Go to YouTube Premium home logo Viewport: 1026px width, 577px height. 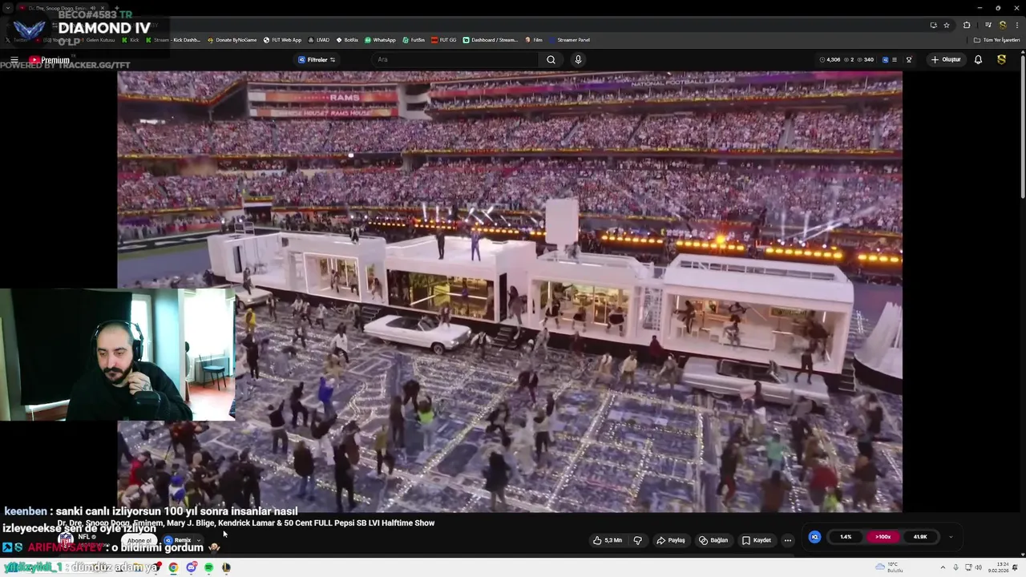tap(50, 60)
